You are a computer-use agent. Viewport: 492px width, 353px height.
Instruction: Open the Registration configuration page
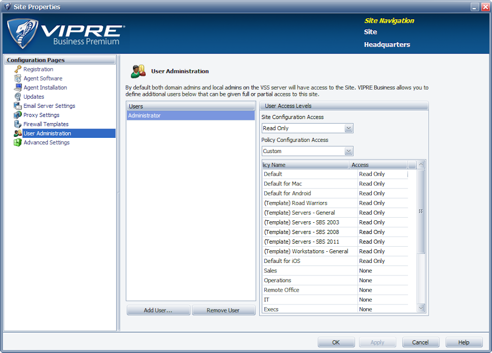[38, 69]
